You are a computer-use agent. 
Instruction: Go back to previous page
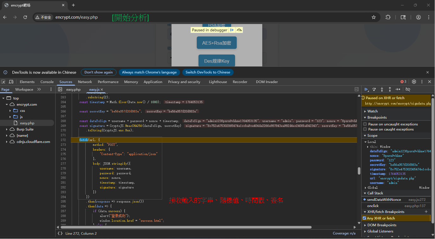[5, 17]
